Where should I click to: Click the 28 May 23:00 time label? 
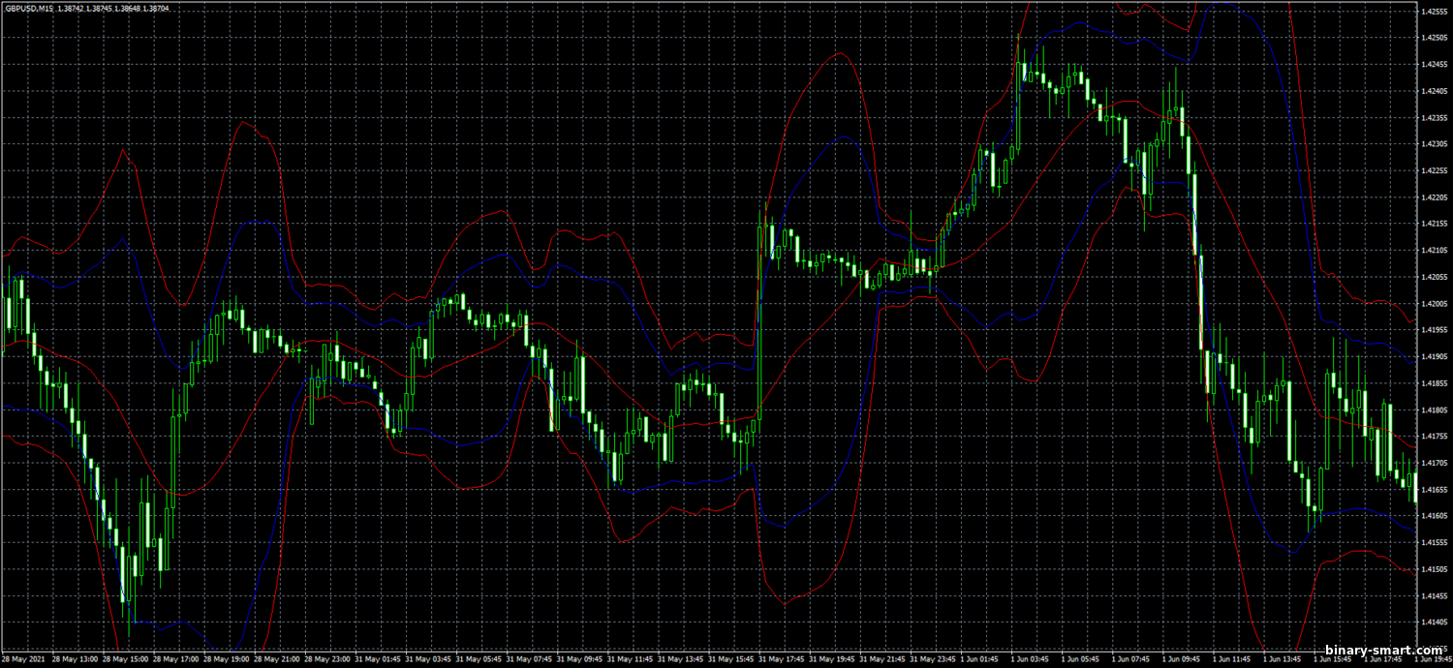coord(326,658)
